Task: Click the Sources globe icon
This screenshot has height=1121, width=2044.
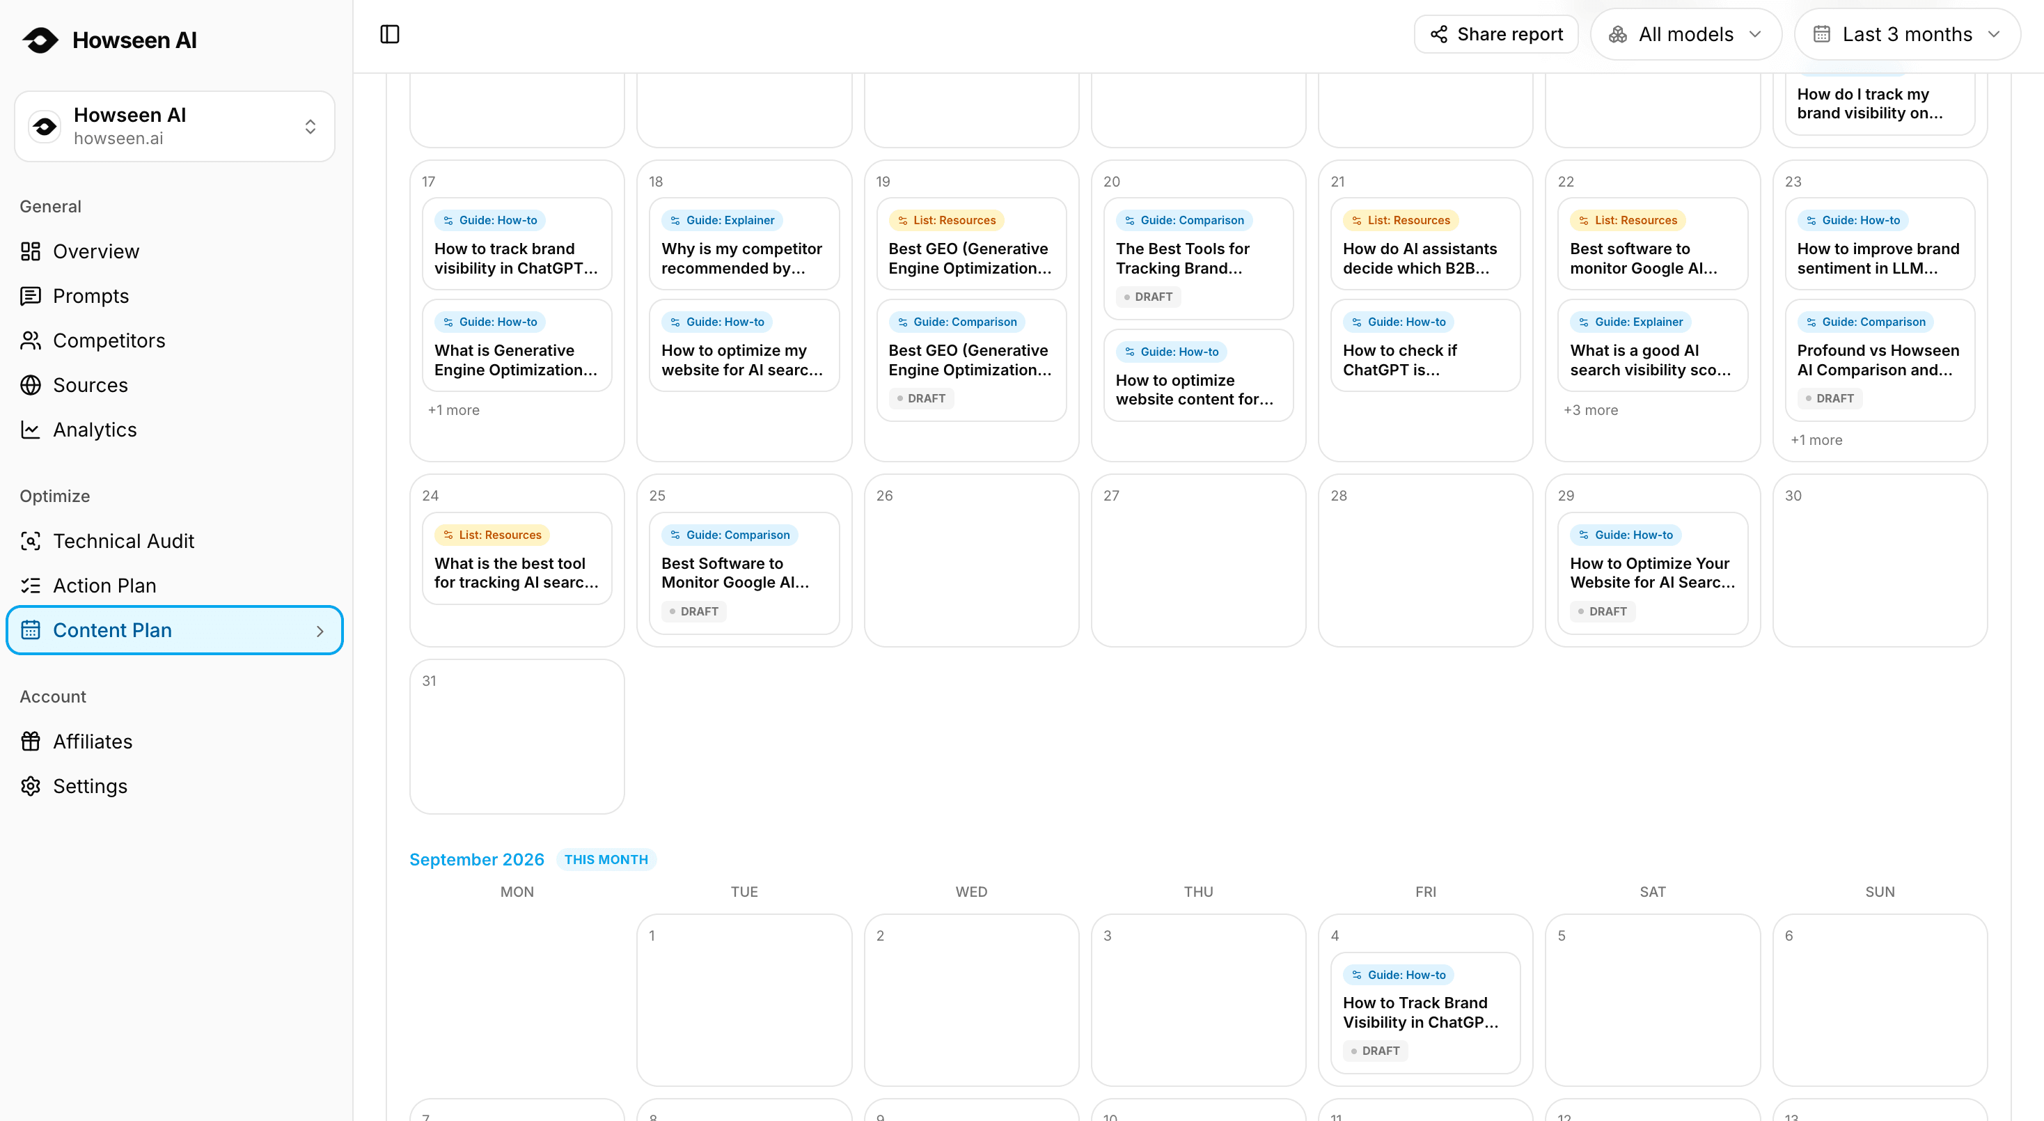Action: click(x=30, y=385)
